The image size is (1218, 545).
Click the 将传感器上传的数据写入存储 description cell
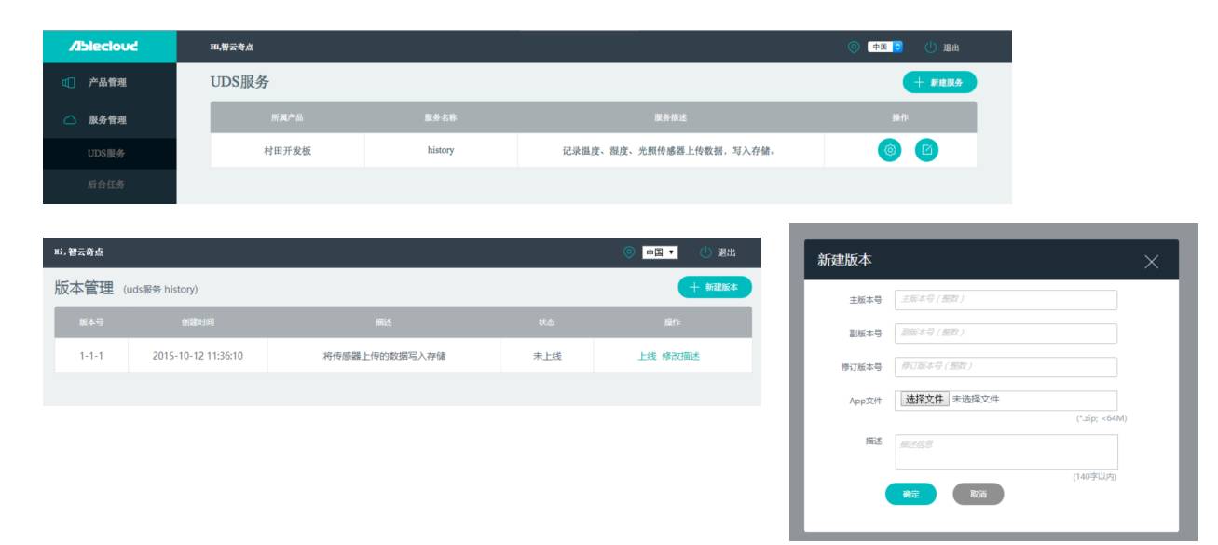tap(384, 356)
